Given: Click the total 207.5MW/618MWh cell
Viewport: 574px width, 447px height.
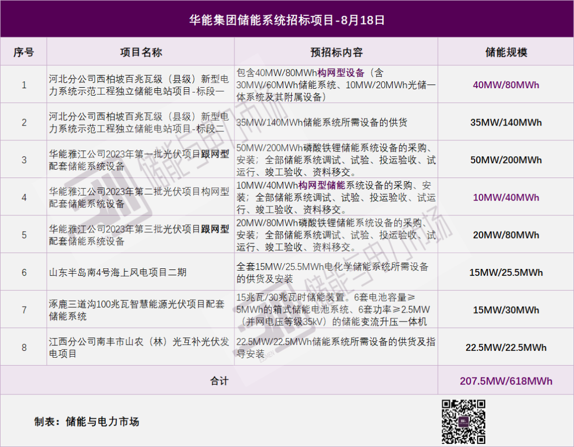Looking at the screenshot, I should (505, 381).
